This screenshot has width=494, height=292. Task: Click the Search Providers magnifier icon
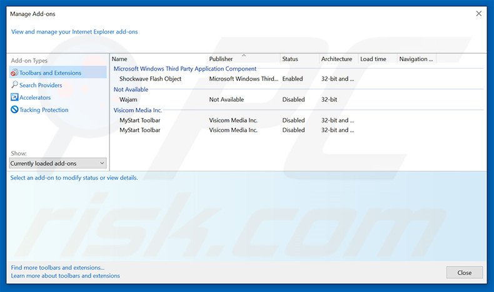click(x=14, y=85)
